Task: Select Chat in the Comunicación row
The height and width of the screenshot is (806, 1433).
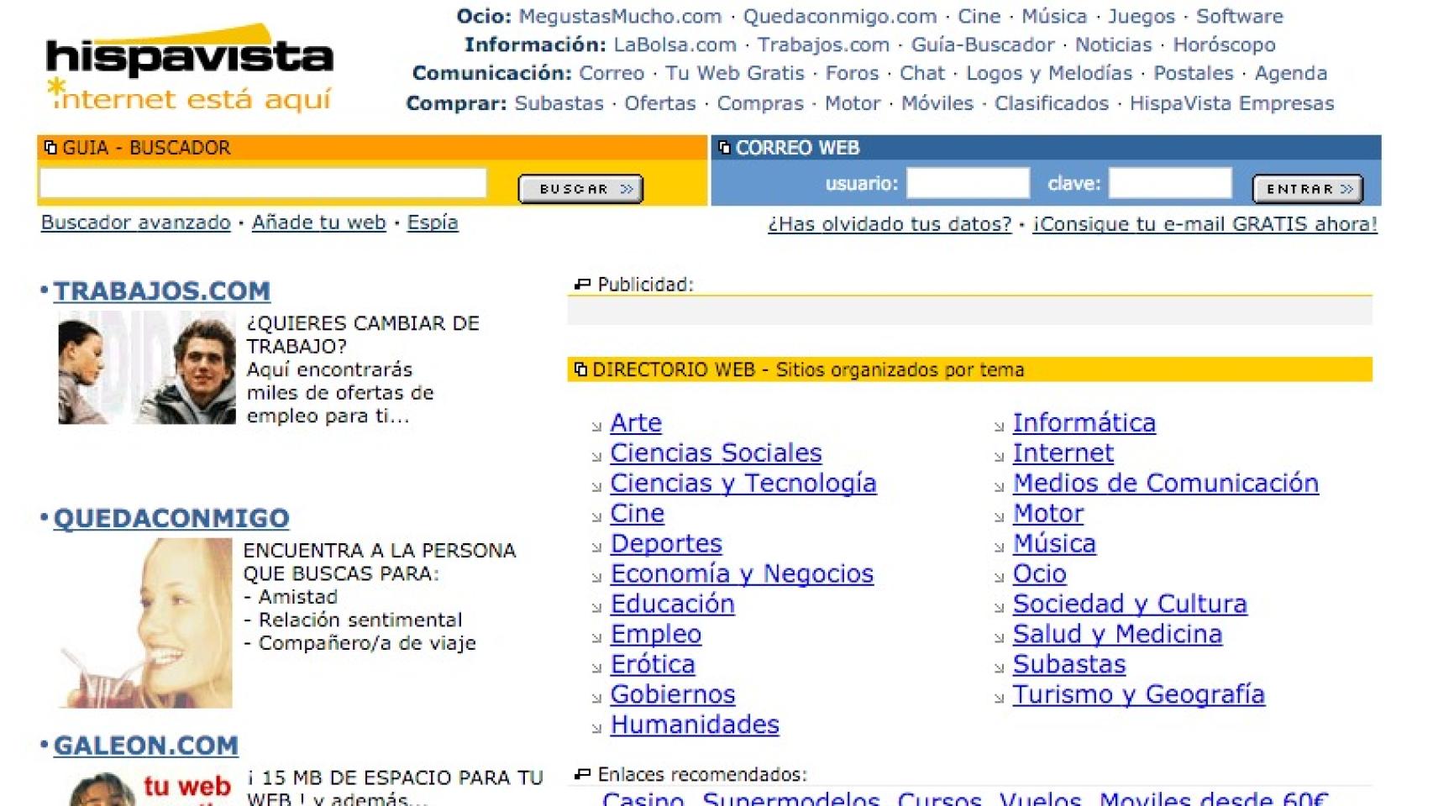Action: pyautogui.click(x=921, y=74)
